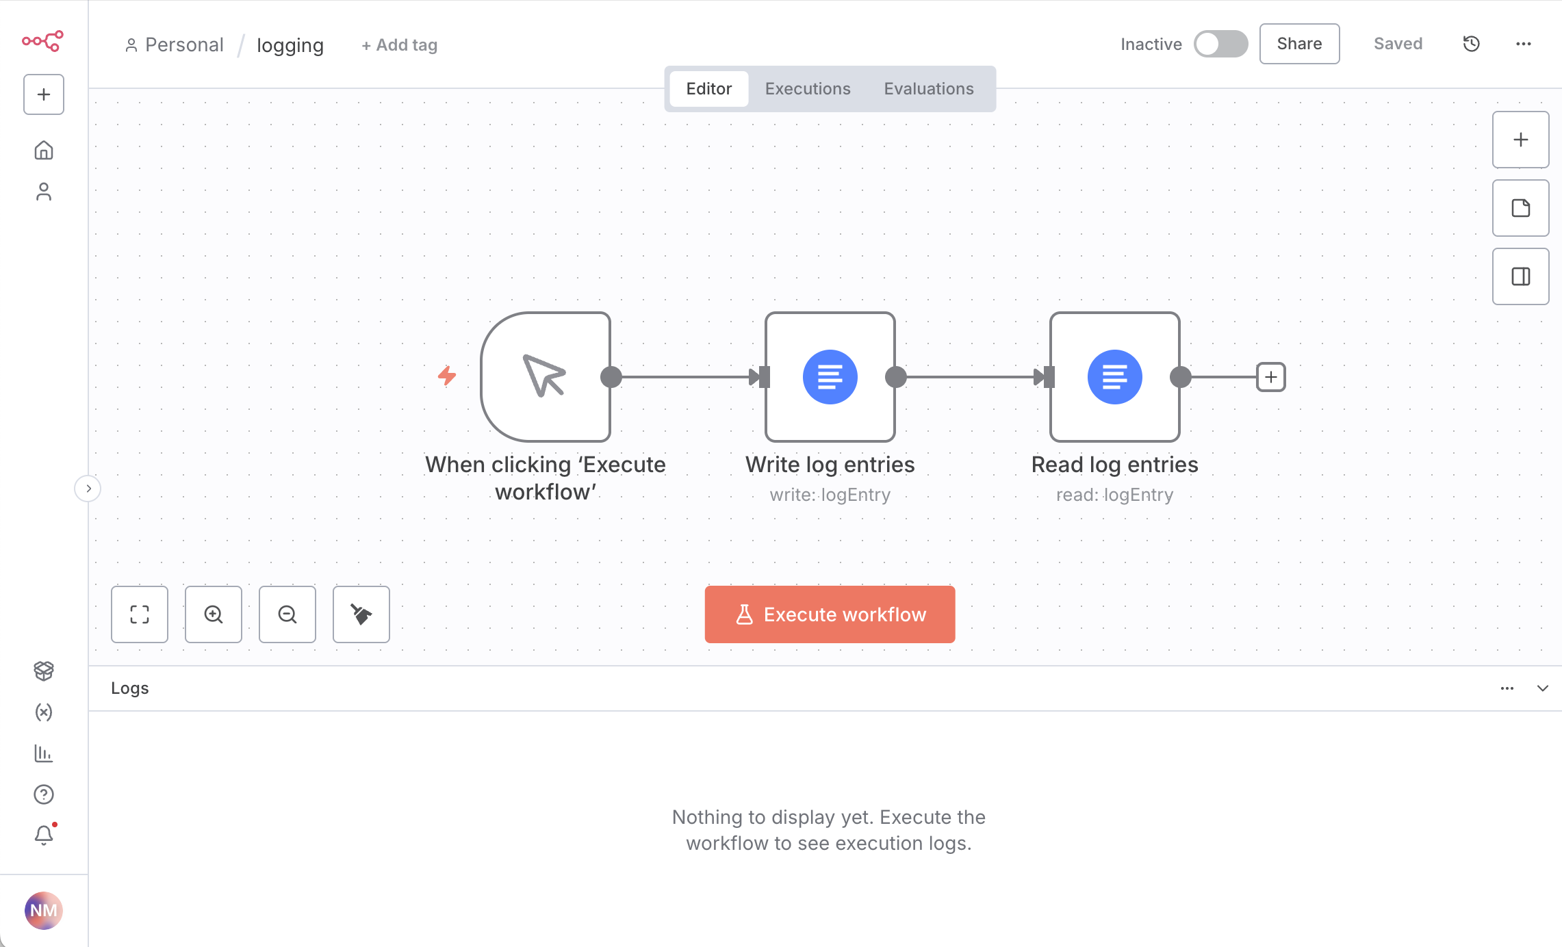Switch to the Executions tab
This screenshot has height=947, width=1562.
pos(808,88)
